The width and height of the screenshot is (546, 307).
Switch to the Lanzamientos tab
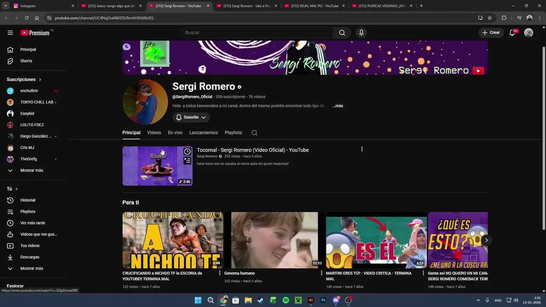[203, 133]
